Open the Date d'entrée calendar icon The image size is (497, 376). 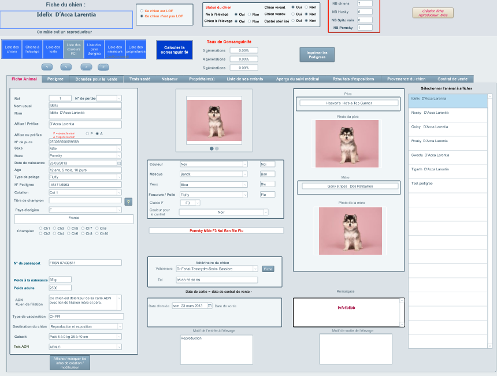[x=209, y=306]
